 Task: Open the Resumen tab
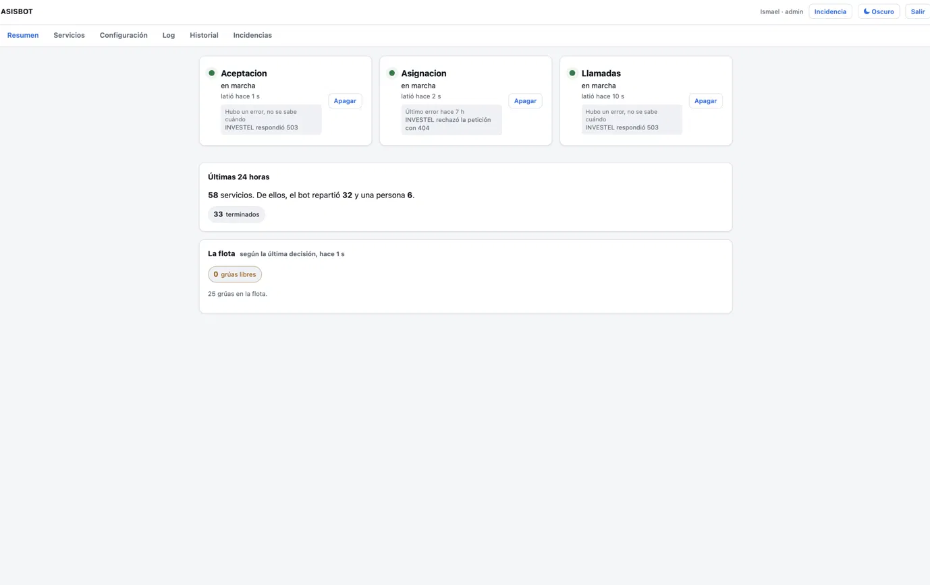[23, 35]
